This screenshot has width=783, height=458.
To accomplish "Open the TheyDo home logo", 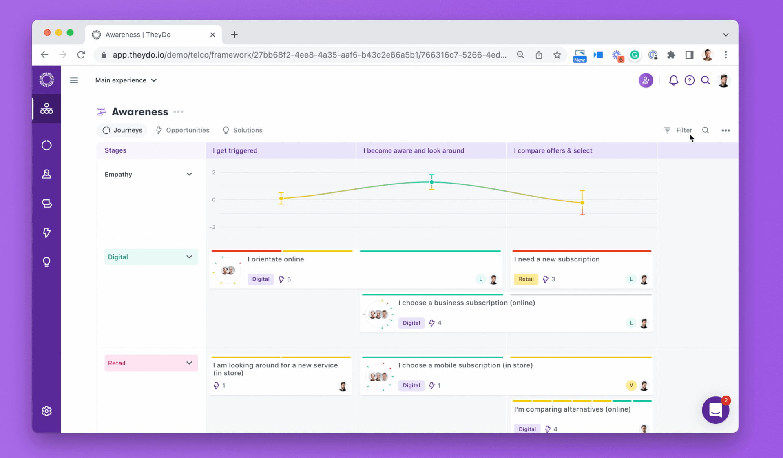I will click(46, 80).
